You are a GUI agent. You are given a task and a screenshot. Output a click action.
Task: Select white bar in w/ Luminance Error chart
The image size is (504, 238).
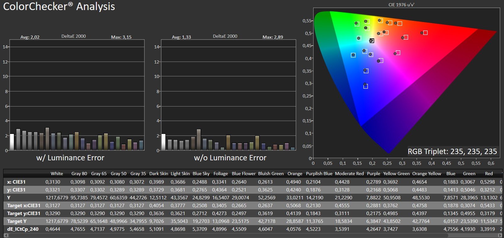click(12, 142)
